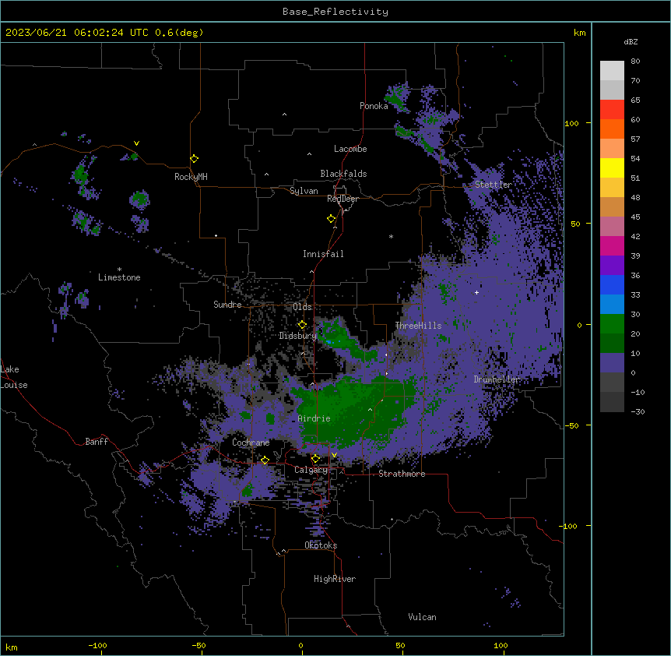This screenshot has width=671, height=656.
Task: Select the Olds city label
Action: coord(302,307)
